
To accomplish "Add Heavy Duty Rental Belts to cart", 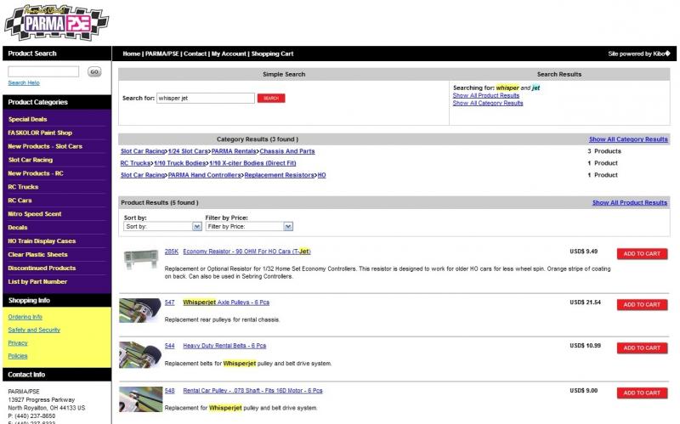I will pyautogui.click(x=642, y=348).
